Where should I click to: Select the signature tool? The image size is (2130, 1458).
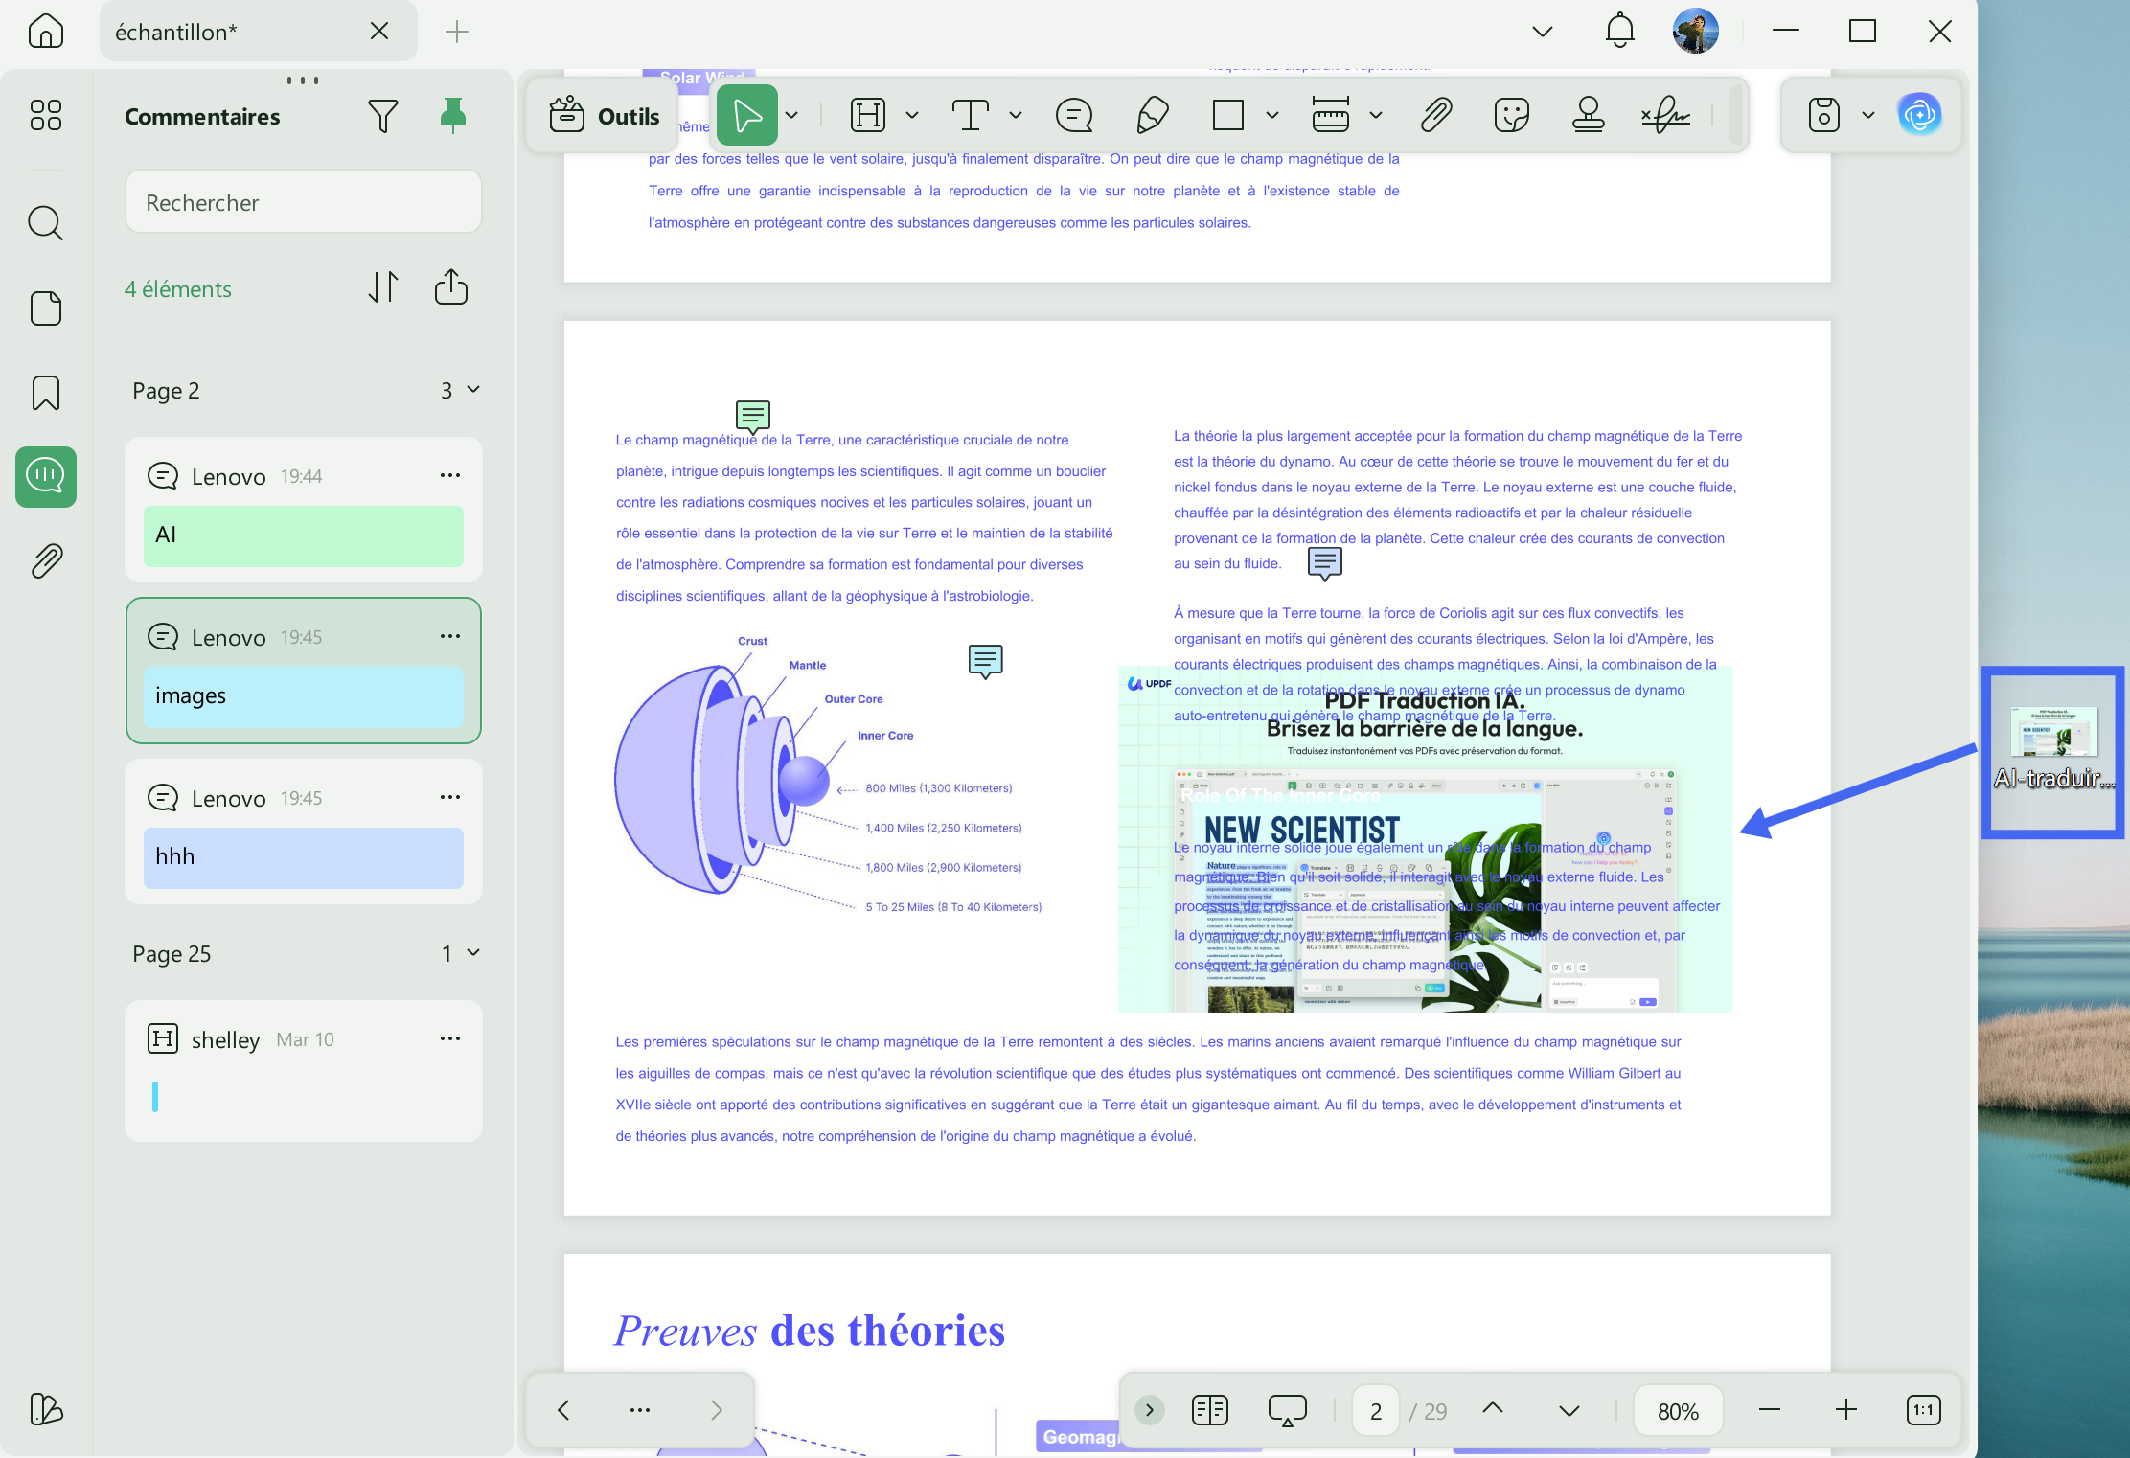tap(1665, 116)
